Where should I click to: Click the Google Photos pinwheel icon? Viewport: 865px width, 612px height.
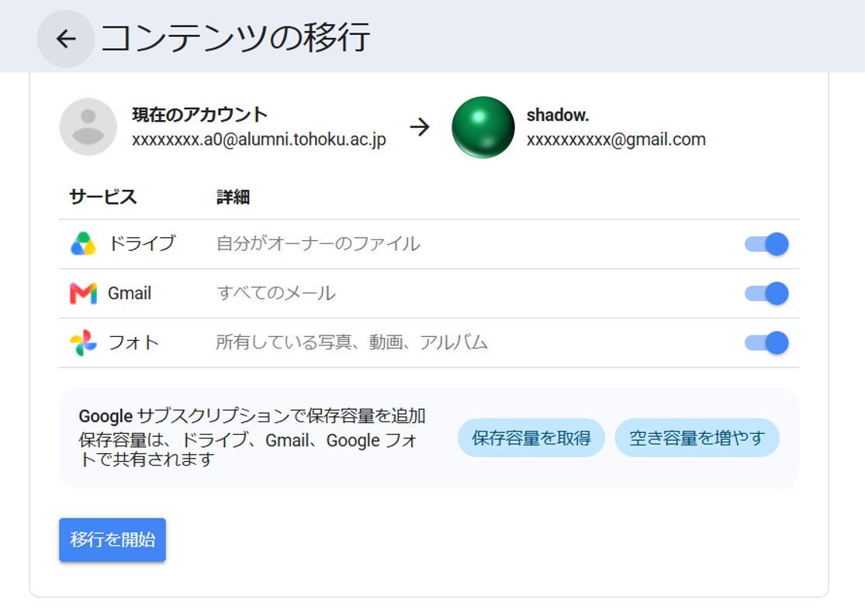[x=83, y=342]
